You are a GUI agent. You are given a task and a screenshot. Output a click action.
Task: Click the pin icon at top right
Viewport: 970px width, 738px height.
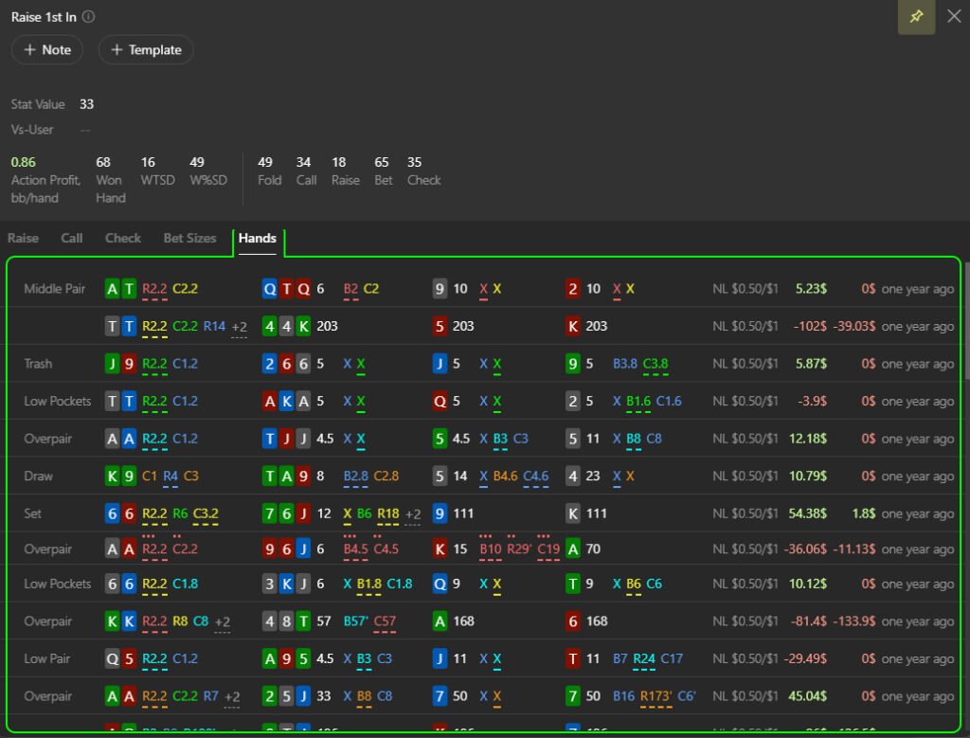[x=916, y=17]
